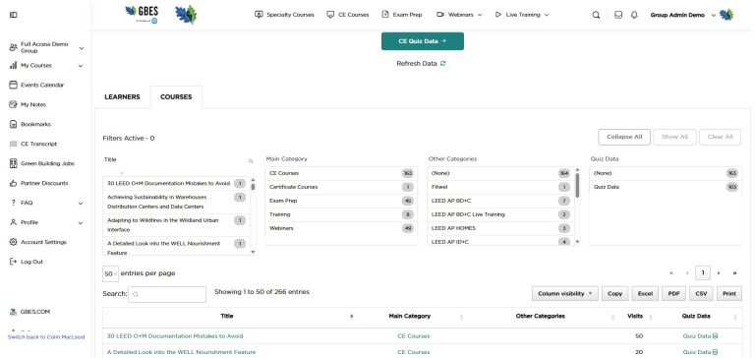Filter by Fitwel other category

click(x=500, y=187)
